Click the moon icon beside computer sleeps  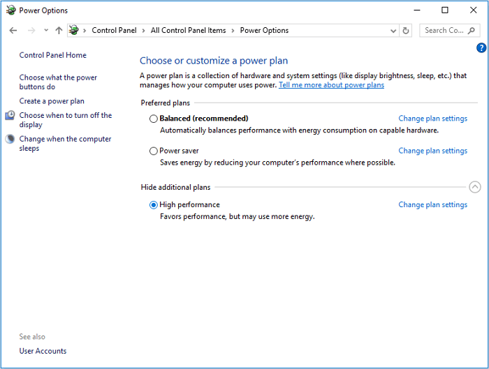point(10,139)
